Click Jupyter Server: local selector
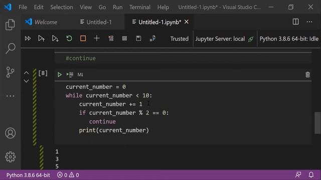Viewport: 321px width, 180px height. point(224,39)
